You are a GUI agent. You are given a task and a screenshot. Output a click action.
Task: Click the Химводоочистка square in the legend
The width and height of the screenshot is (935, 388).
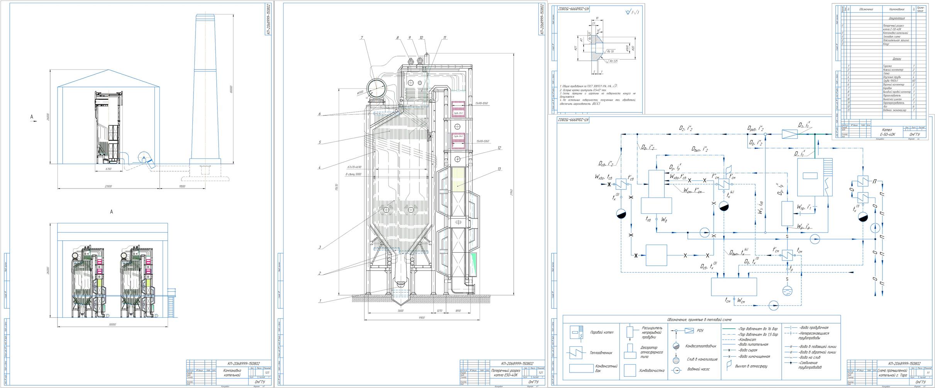coord(630,370)
